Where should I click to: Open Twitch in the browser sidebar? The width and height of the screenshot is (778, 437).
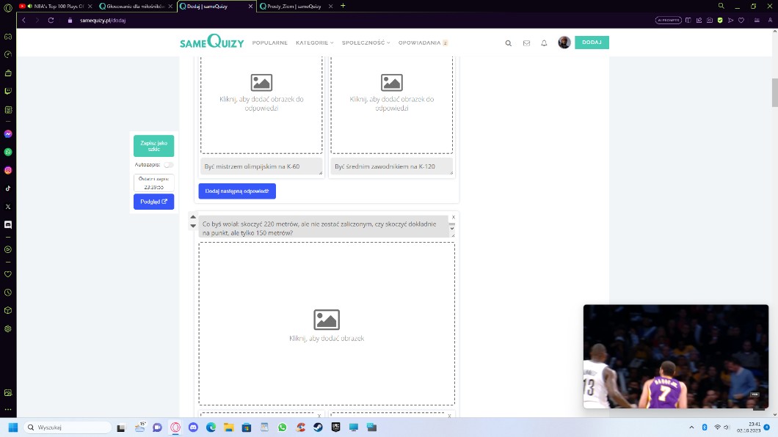point(8,91)
